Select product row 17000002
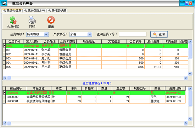This screenshot has width=195, height=128. pos(94,97)
